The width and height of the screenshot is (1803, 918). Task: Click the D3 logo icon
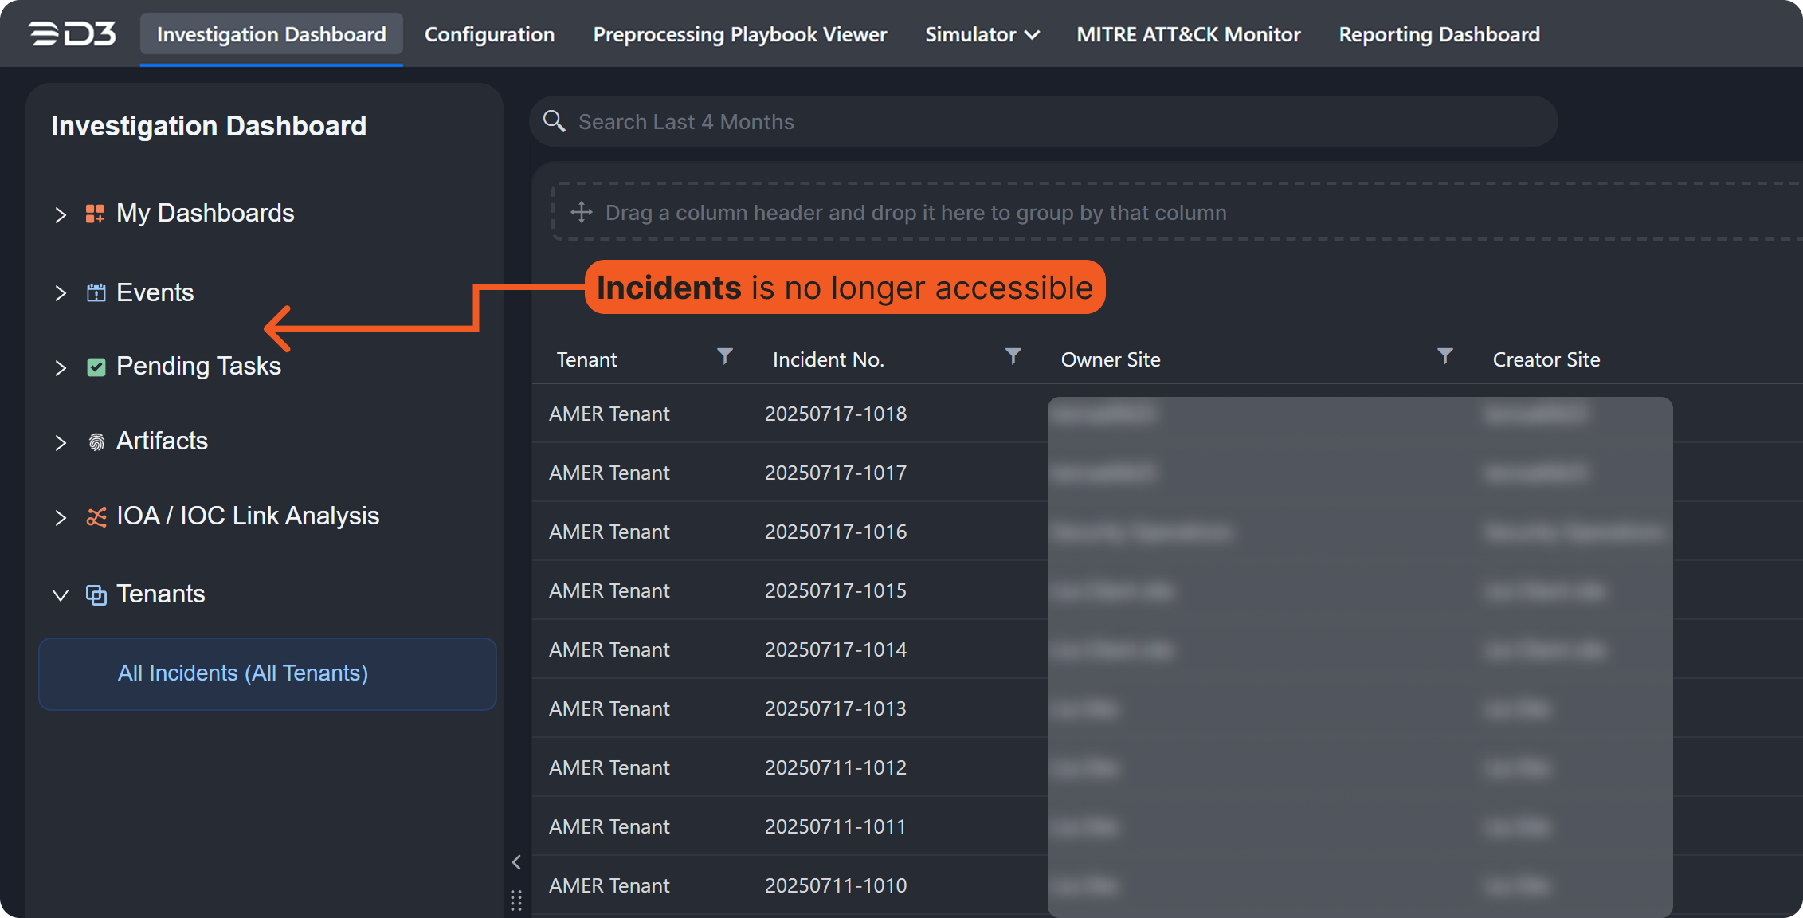(73, 34)
